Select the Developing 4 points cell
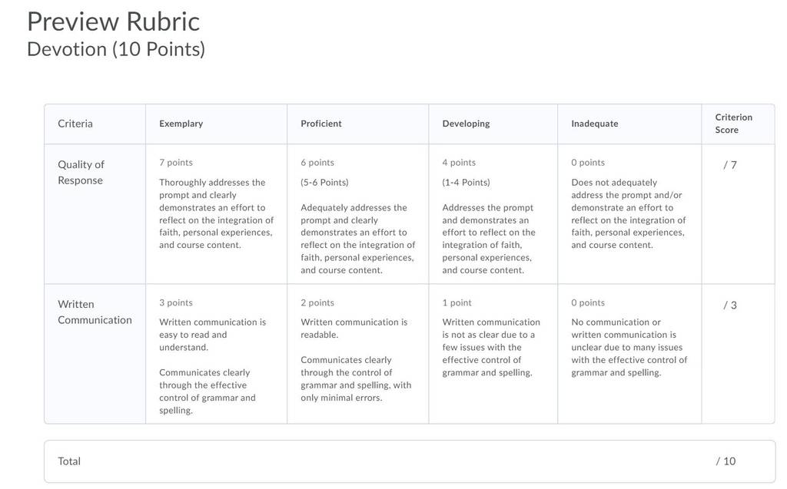787x489 pixels. (493, 214)
